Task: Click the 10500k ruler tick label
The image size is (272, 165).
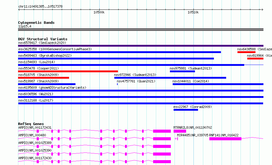Action: point(99,12)
